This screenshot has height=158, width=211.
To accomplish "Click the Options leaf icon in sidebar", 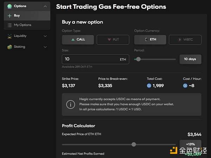I will coord(9,6).
